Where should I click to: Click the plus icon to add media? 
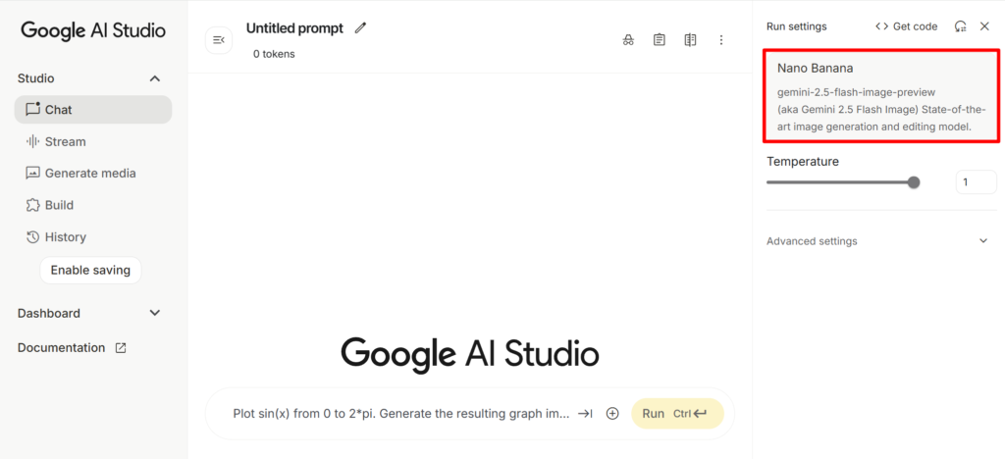coord(612,414)
